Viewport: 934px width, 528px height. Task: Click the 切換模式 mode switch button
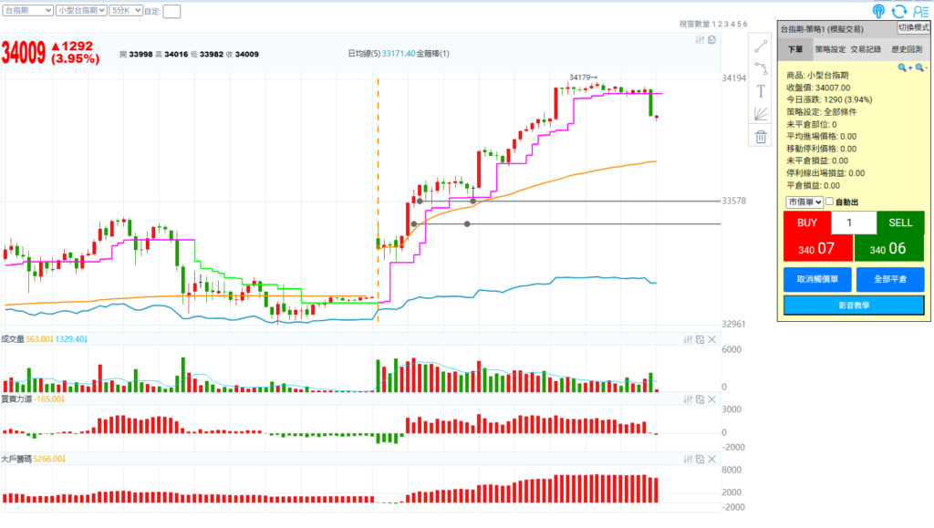point(914,28)
